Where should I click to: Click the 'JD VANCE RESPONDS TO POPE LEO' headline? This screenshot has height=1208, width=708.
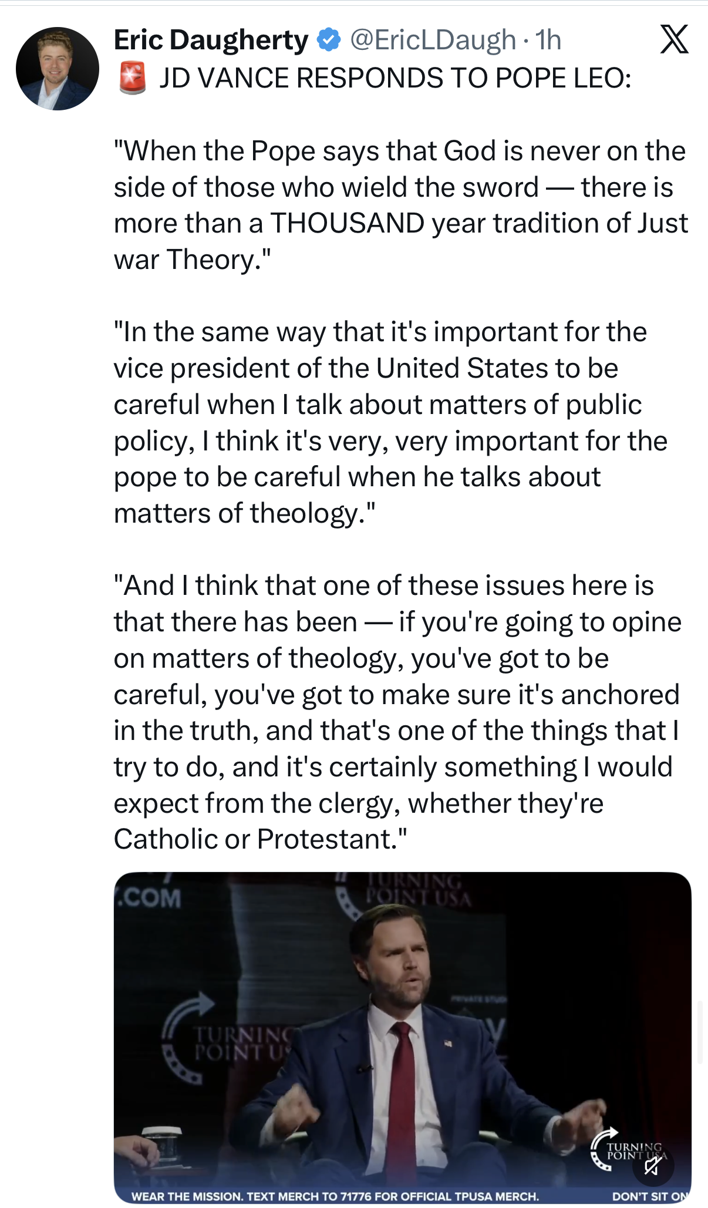[395, 78]
